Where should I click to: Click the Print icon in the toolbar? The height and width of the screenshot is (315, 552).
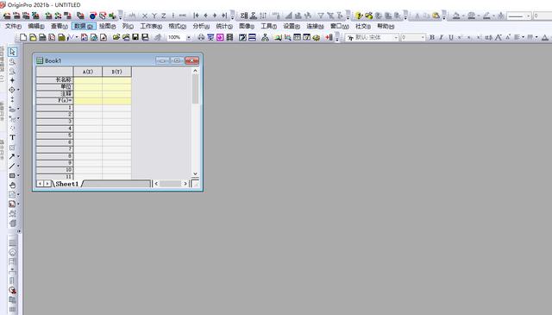pos(201,37)
